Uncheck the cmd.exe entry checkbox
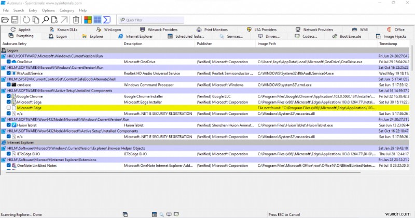The width and height of the screenshot is (415, 218). pos(9,85)
